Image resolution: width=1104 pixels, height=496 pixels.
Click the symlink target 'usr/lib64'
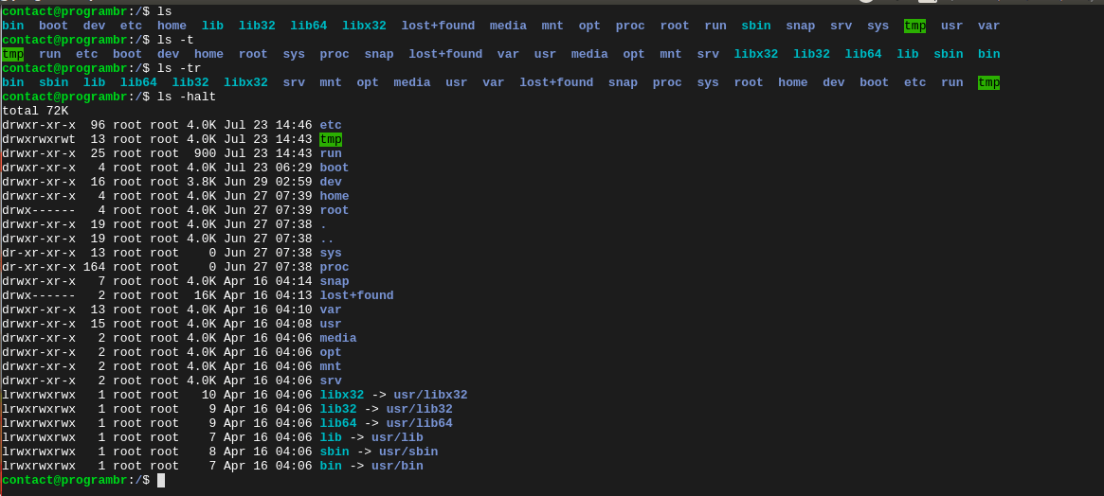pos(419,423)
